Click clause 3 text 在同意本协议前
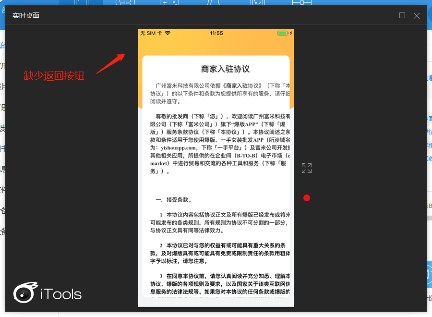The image size is (432, 317). point(220,284)
